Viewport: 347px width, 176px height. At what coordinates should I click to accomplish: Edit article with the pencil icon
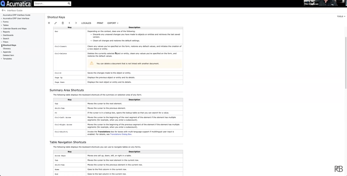56,23
